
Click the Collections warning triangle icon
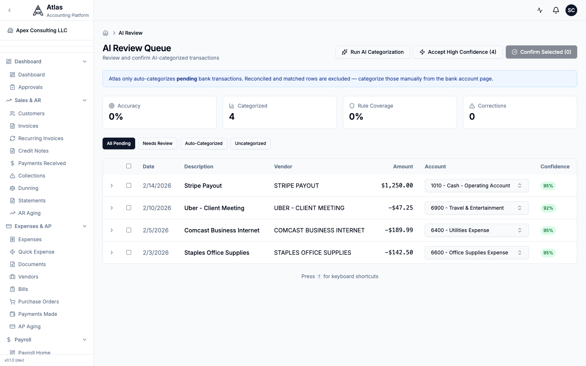click(x=12, y=176)
